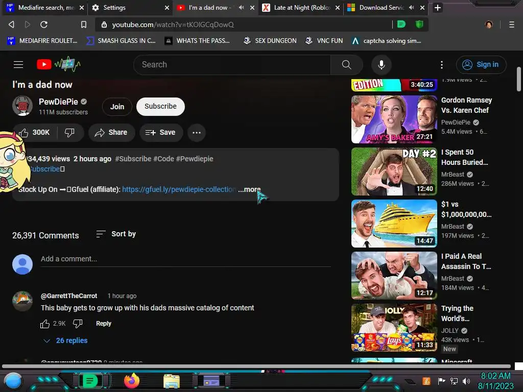Viewport: 523px width, 392px height.
Task: Expand description with ...more
Action: [249, 189]
